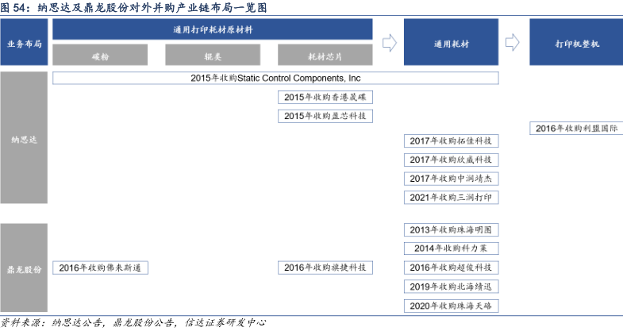Viewport: 623px width, 335px height.
Task: Click the 2017年收购拓佳科技 entry
Action: coord(451,141)
